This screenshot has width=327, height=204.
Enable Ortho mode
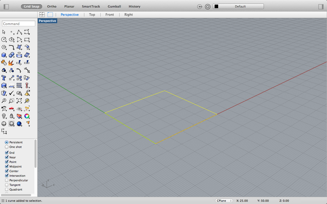[x=52, y=6]
